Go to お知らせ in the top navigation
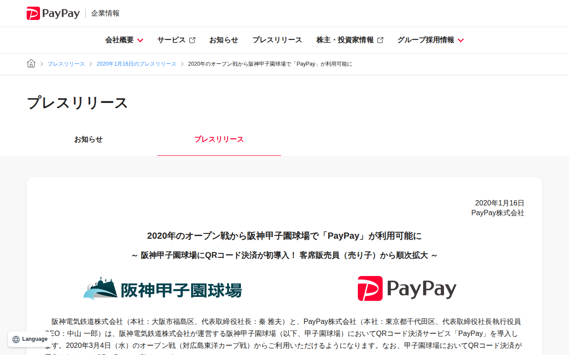Screen dimensions: 569x355 224,40
